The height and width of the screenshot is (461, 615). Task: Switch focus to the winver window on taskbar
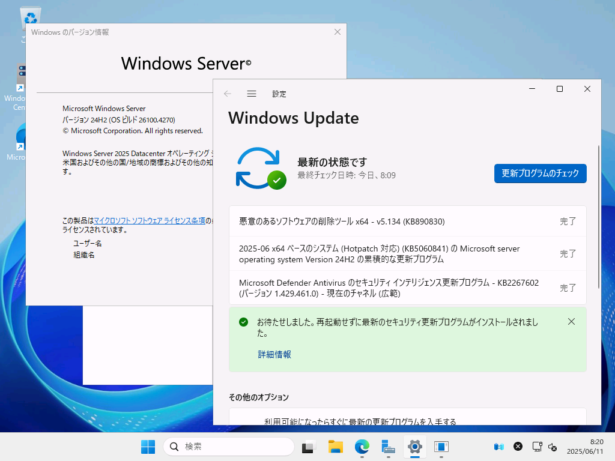point(441,447)
